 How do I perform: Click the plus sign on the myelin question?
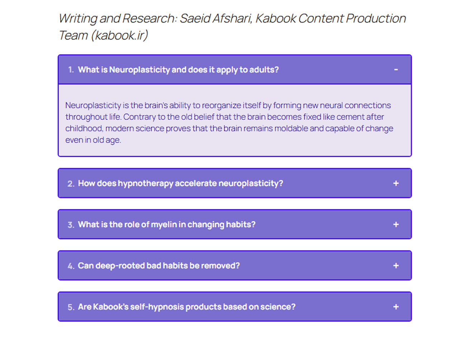tap(396, 224)
